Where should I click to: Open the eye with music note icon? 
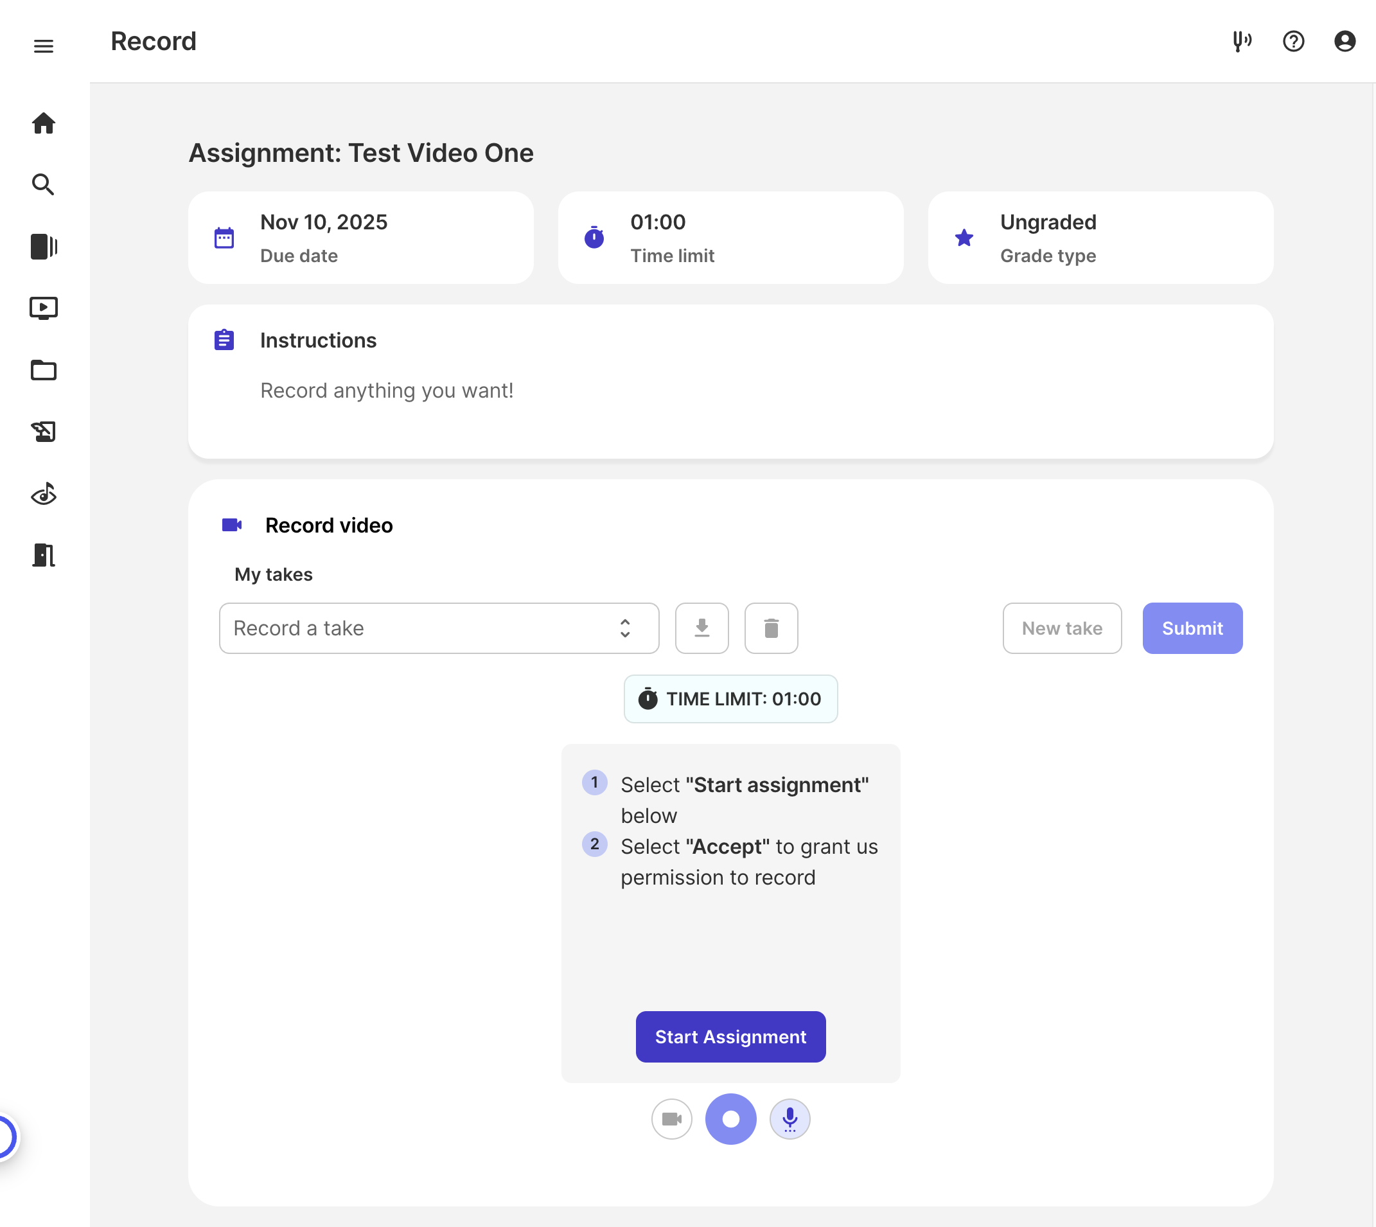click(x=43, y=494)
